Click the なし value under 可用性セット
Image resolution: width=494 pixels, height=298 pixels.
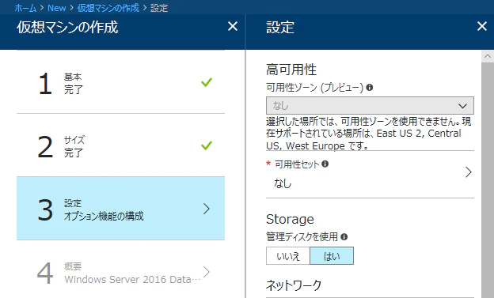[x=283, y=183]
